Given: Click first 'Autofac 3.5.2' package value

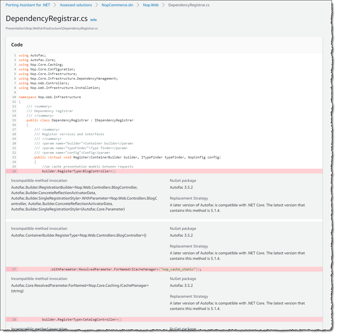Looking at the screenshot, I should click(x=181, y=187).
